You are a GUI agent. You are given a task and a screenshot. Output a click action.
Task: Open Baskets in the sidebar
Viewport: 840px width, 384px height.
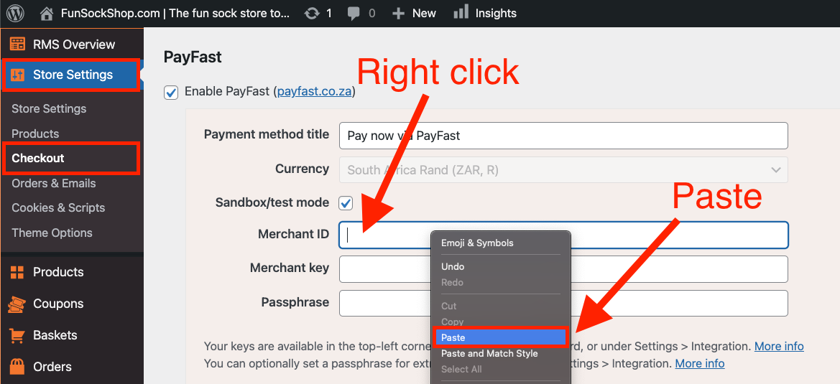coord(55,335)
